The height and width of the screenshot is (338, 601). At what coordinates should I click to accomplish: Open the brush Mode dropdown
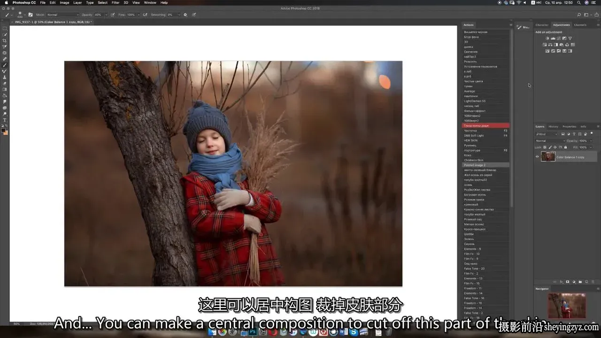pos(62,15)
